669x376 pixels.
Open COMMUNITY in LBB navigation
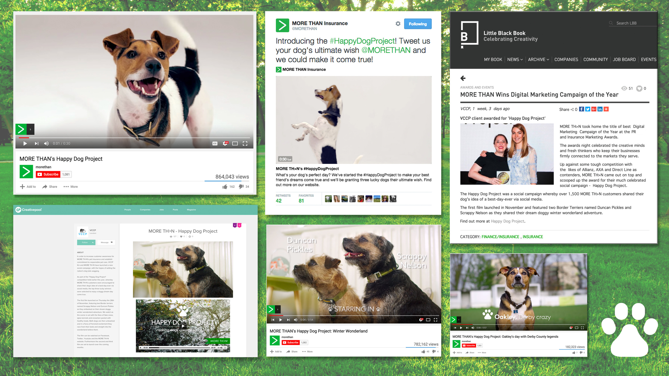pyautogui.click(x=595, y=59)
